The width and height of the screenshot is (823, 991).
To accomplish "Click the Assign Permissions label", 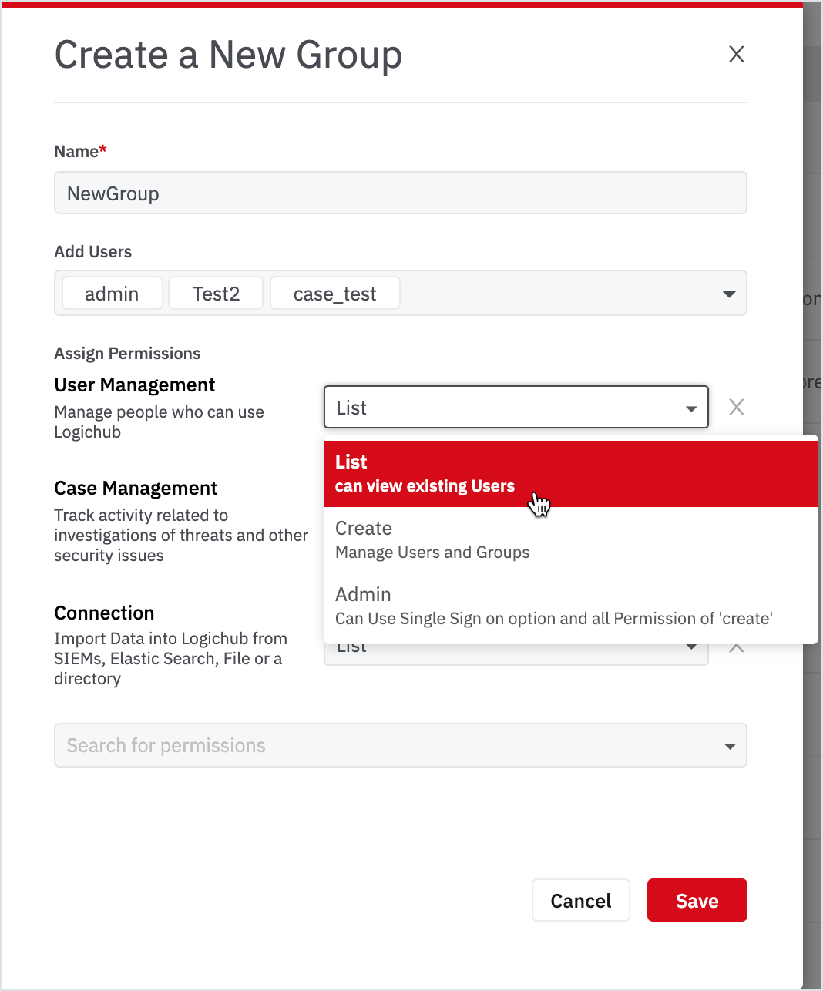I will tap(127, 354).
